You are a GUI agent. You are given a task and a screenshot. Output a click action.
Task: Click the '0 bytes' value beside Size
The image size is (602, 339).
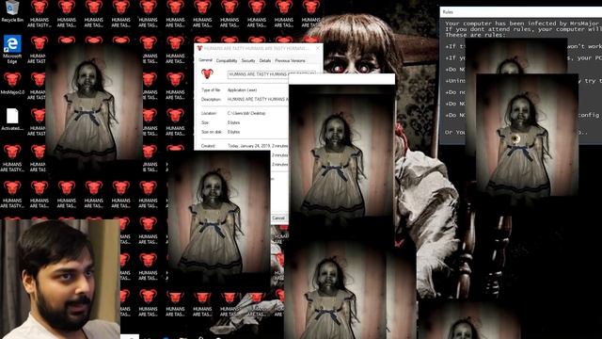(x=233, y=122)
